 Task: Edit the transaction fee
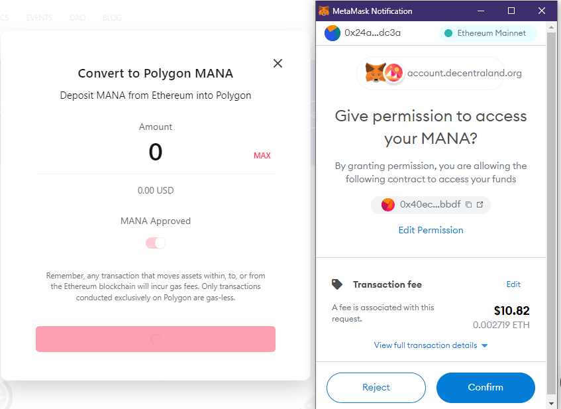pyautogui.click(x=513, y=284)
